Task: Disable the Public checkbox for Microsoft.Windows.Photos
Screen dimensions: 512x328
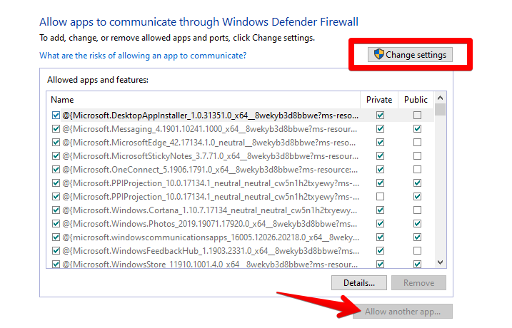Action: tap(417, 224)
